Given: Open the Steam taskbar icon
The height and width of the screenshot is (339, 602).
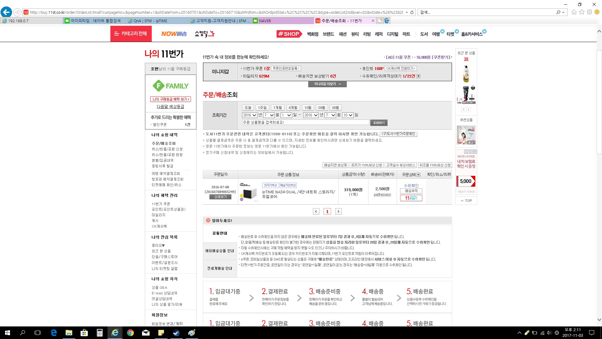Looking at the screenshot, I should click(x=177, y=333).
